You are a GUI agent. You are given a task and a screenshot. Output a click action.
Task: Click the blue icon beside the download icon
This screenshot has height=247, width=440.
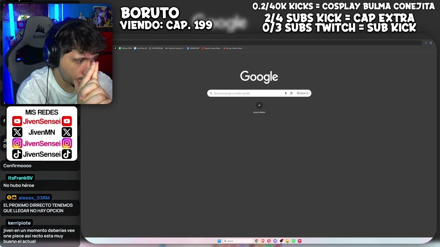click(426, 43)
